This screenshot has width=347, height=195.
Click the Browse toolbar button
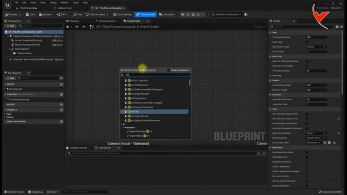click(45, 15)
